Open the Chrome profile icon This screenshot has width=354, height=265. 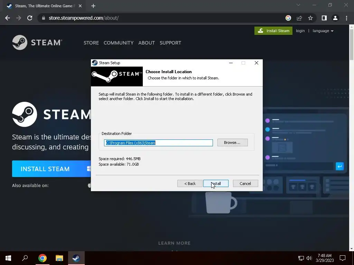[x=335, y=18]
